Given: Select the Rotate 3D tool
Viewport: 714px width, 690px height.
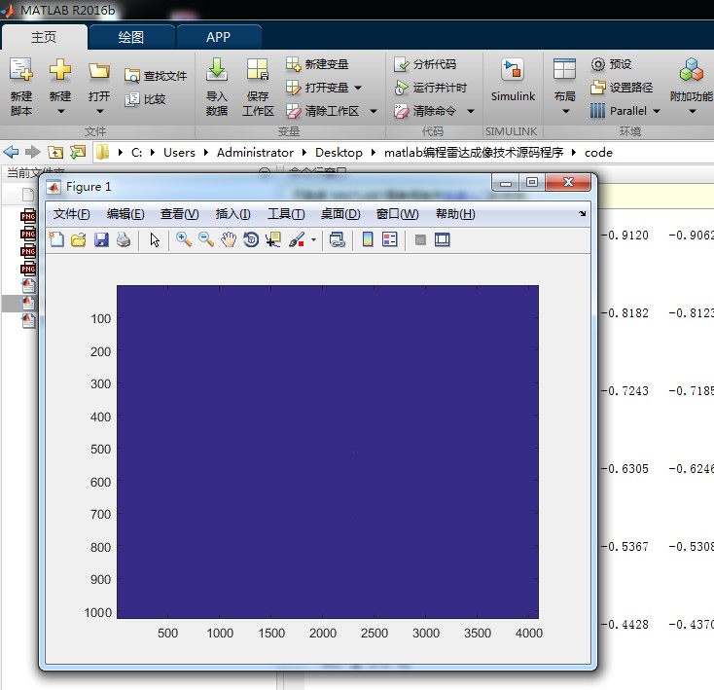Looking at the screenshot, I should 251,239.
